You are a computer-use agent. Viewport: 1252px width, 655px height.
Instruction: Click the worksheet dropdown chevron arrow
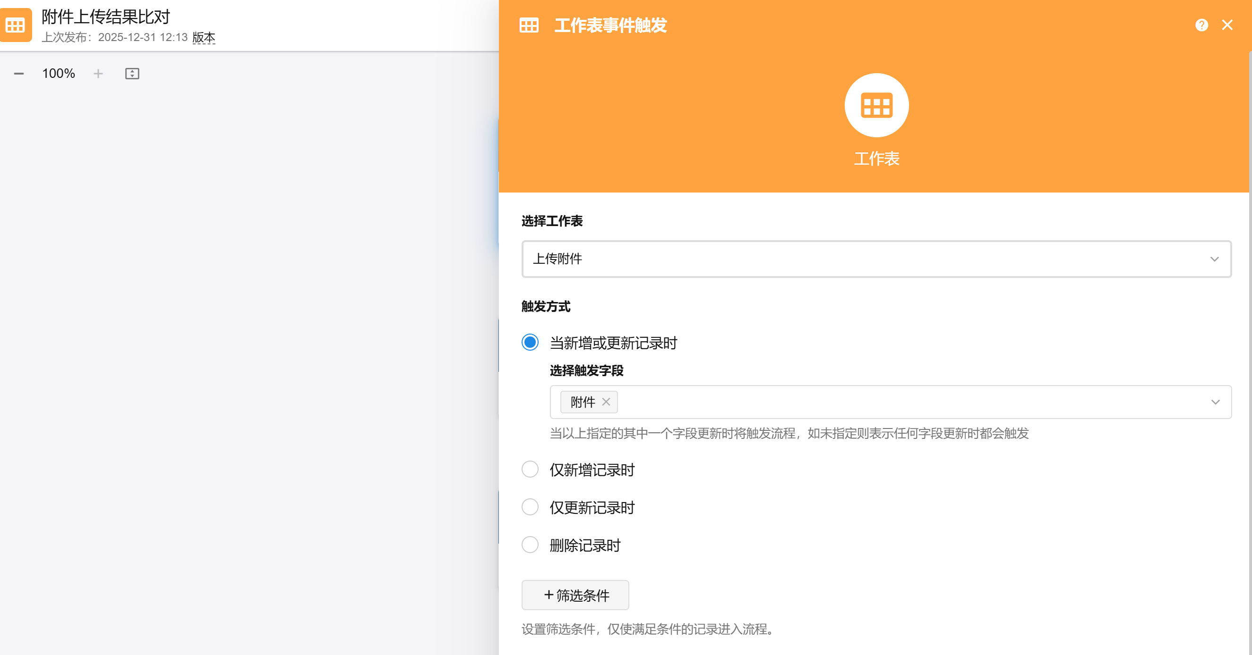point(1215,259)
